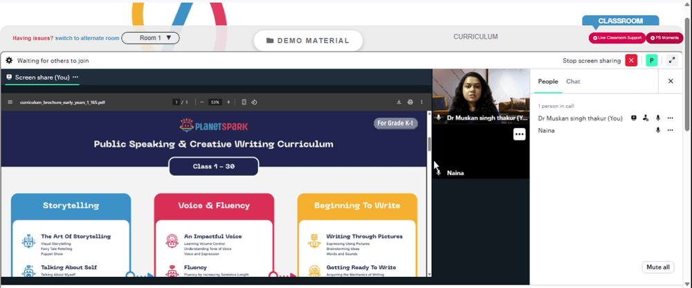
Task: Open the CURRICULUM tab
Action: pos(475,37)
